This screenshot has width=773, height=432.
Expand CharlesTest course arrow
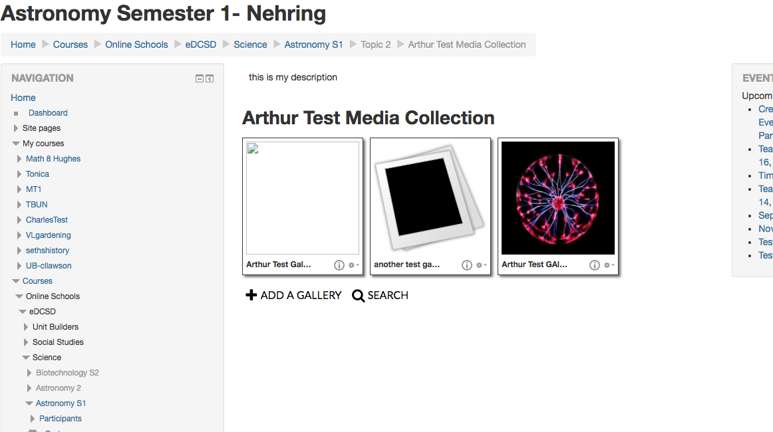pos(19,220)
